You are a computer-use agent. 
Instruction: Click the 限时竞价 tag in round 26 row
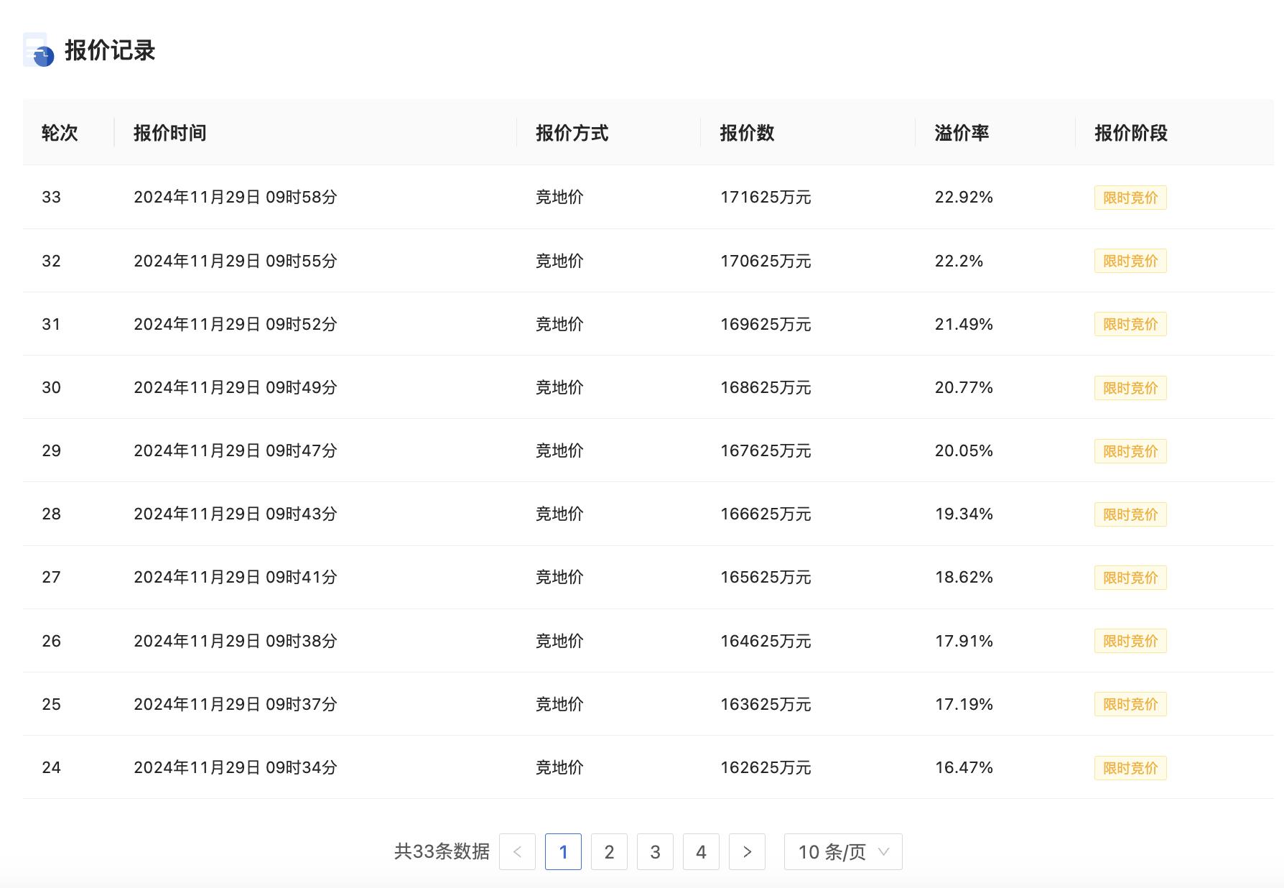pos(1130,641)
